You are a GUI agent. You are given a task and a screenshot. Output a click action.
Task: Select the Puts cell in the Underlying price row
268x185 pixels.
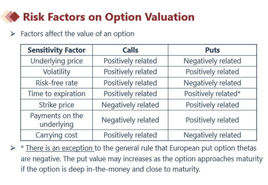[x=212, y=61]
